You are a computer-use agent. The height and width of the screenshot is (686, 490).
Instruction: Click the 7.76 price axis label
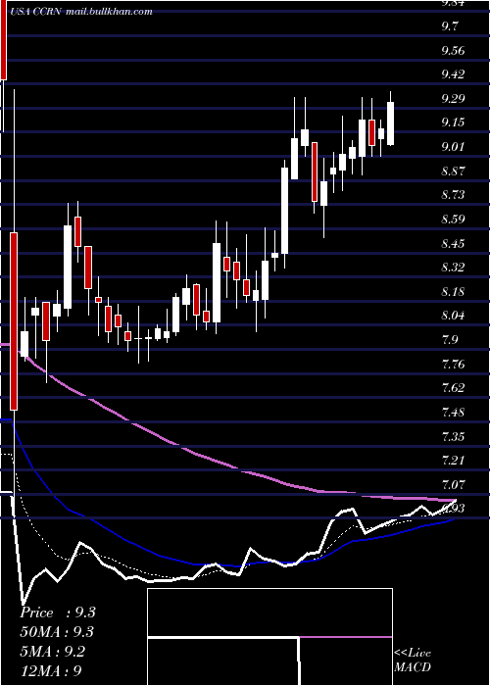[453, 364]
